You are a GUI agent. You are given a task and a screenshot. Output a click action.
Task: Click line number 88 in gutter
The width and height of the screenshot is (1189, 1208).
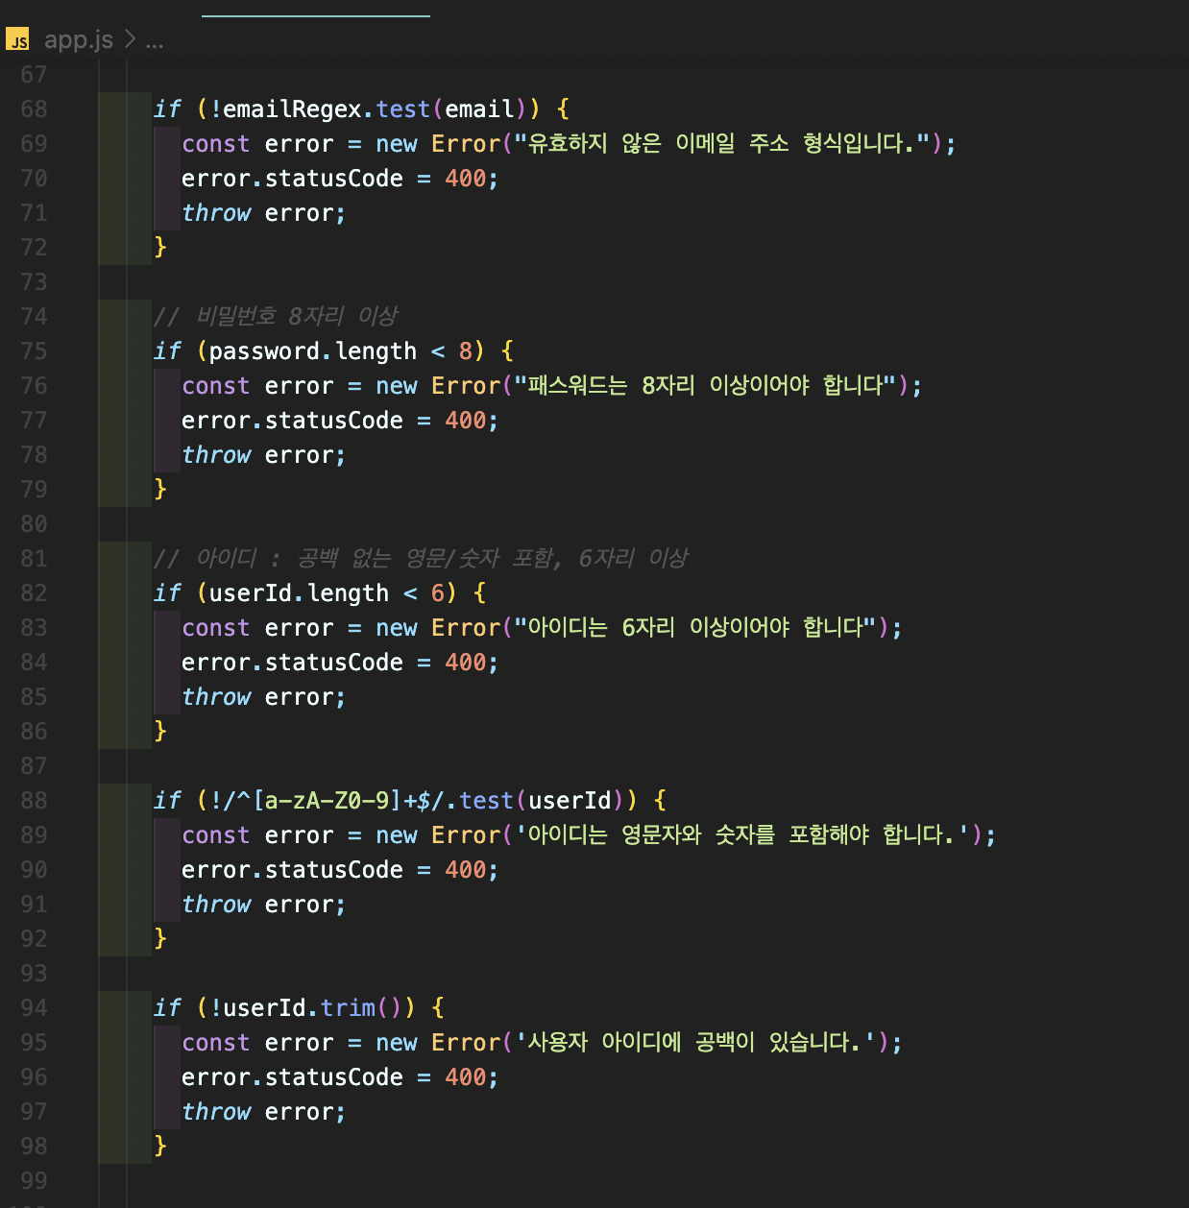click(x=34, y=801)
